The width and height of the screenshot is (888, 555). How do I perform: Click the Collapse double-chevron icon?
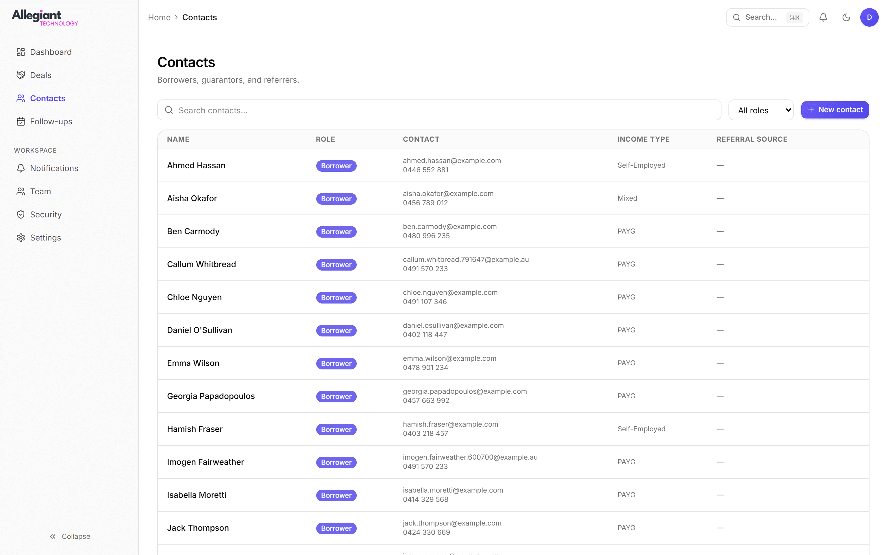click(x=53, y=536)
